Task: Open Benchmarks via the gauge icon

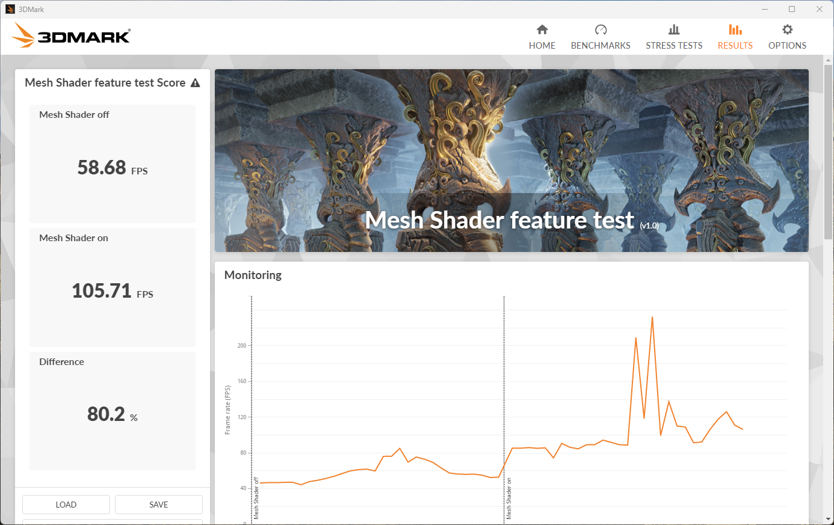Action: click(601, 30)
